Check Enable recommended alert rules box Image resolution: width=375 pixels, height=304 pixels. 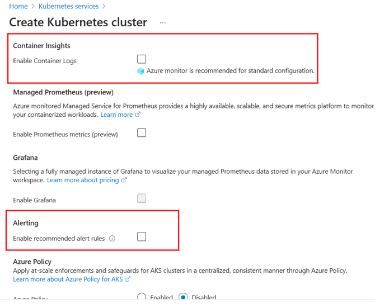[x=142, y=236]
